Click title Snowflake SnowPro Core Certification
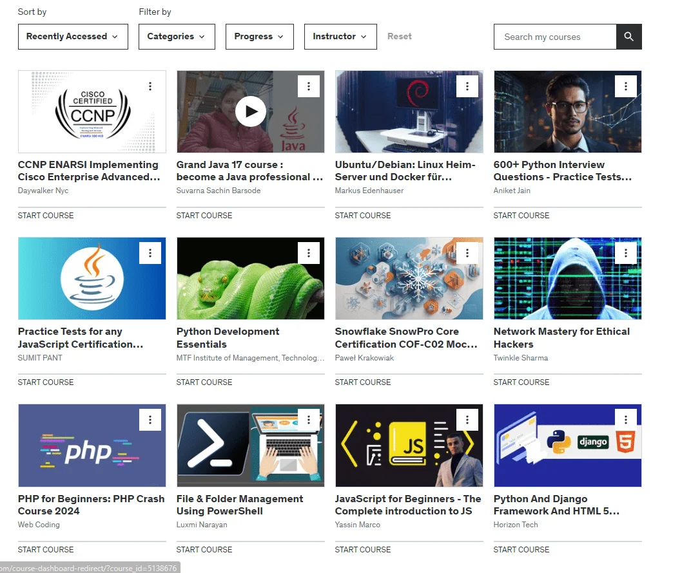 (406, 337)
